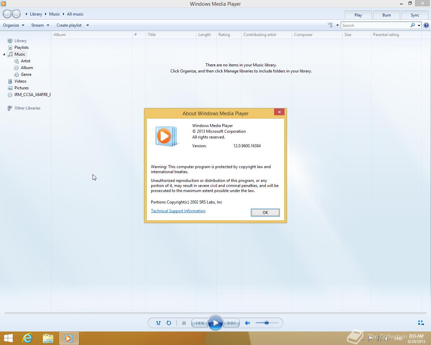Click Music in the breadcrumb

pyautogui.click(x=55, y=14)
